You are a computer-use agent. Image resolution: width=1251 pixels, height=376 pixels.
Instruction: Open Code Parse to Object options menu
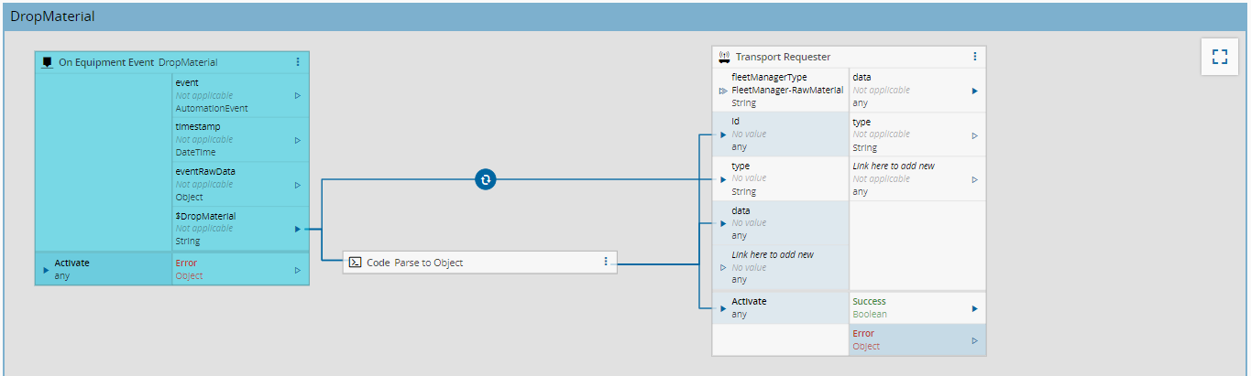click(x=606, y=262)
